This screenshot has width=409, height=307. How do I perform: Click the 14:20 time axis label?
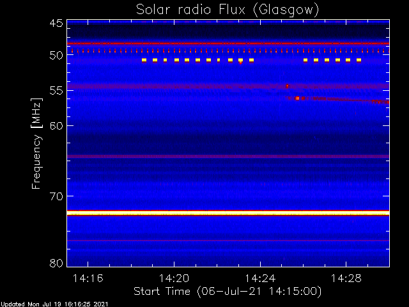174,278
